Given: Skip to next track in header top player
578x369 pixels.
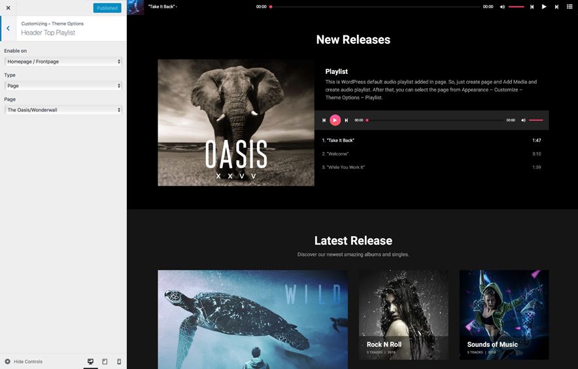Looking at the screenshot, I should [556, 7].
